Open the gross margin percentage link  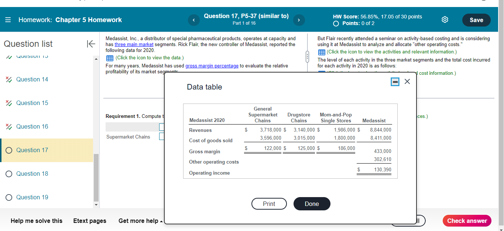(212, 66)
